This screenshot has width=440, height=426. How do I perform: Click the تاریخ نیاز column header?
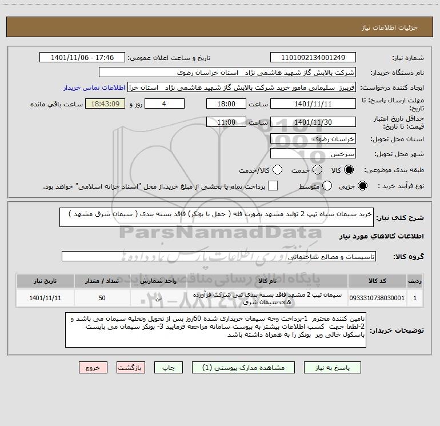pos(45,281)
